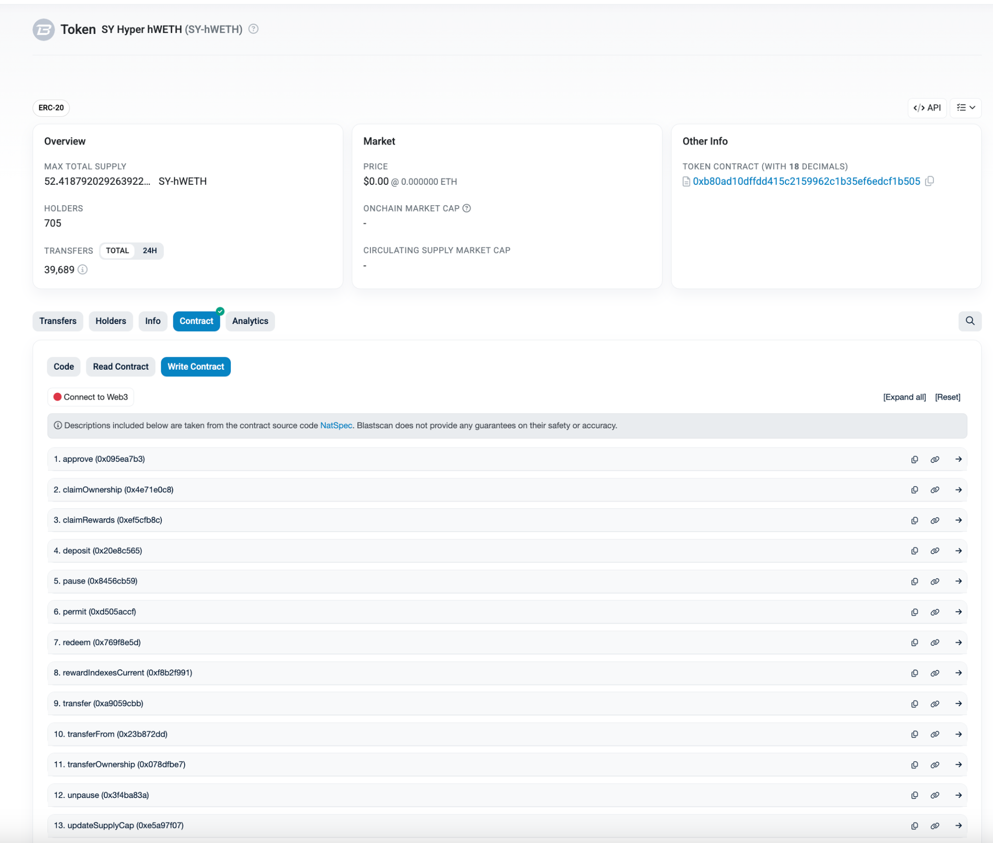The width and height of the screenshot is (993, 843).
Task: Expand the pause function arrow
Action: [x=958, y=581]
